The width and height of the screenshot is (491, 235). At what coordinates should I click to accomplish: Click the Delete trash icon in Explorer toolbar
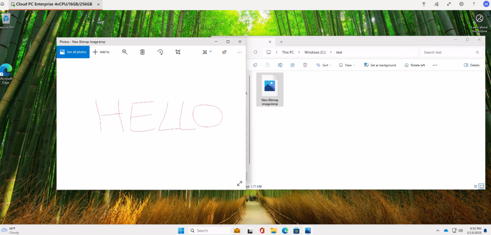tap(305, 65)
